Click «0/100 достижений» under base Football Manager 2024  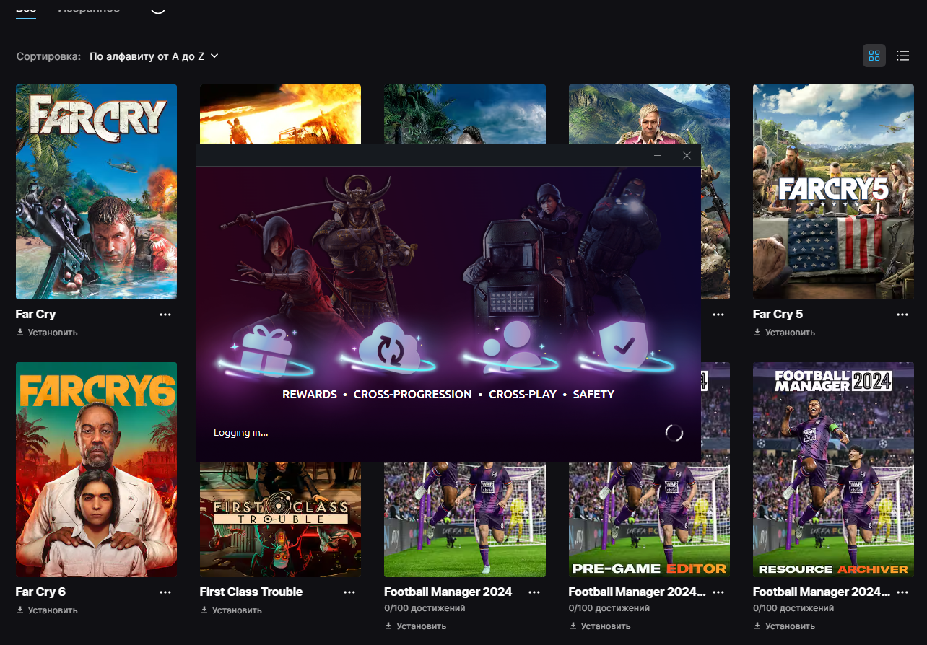(425, 608)
